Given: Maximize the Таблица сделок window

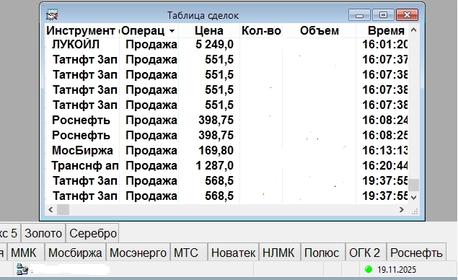Looking at the screenshot, I should pyautogui.click(x=383, y=14).
